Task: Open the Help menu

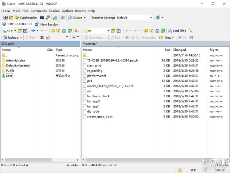Action: point(92,11)
